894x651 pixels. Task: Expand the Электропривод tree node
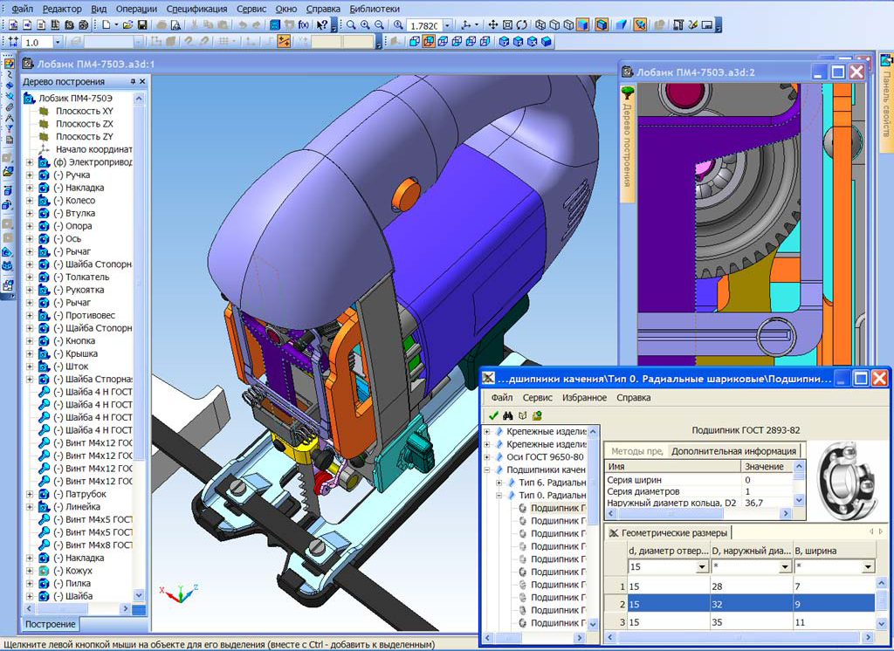pyautogui.click(x=30, y=162)
